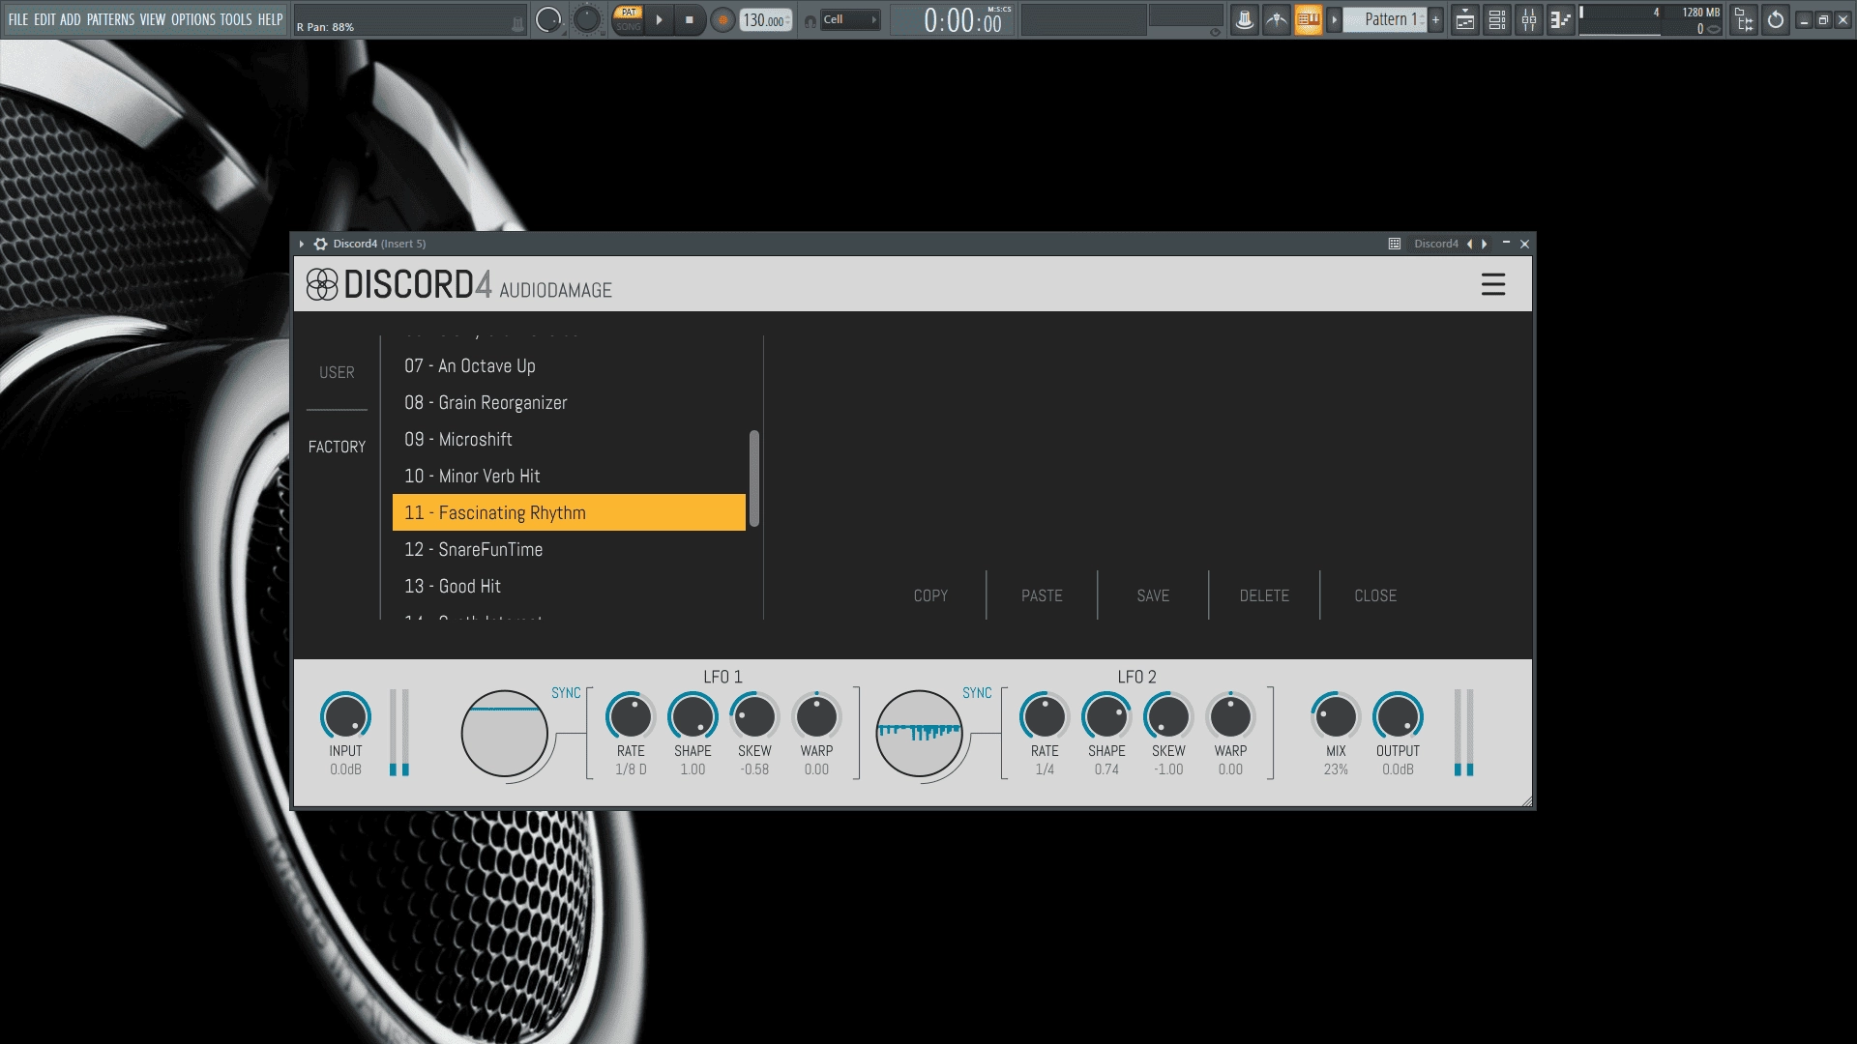Image resolution: width=1857 pixels, height=1044 pixels.
Task: Open the Channel rack icon
Action: coord(1497,19)
